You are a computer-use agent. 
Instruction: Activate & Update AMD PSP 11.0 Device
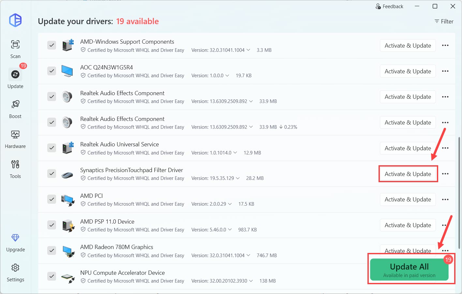408,225
